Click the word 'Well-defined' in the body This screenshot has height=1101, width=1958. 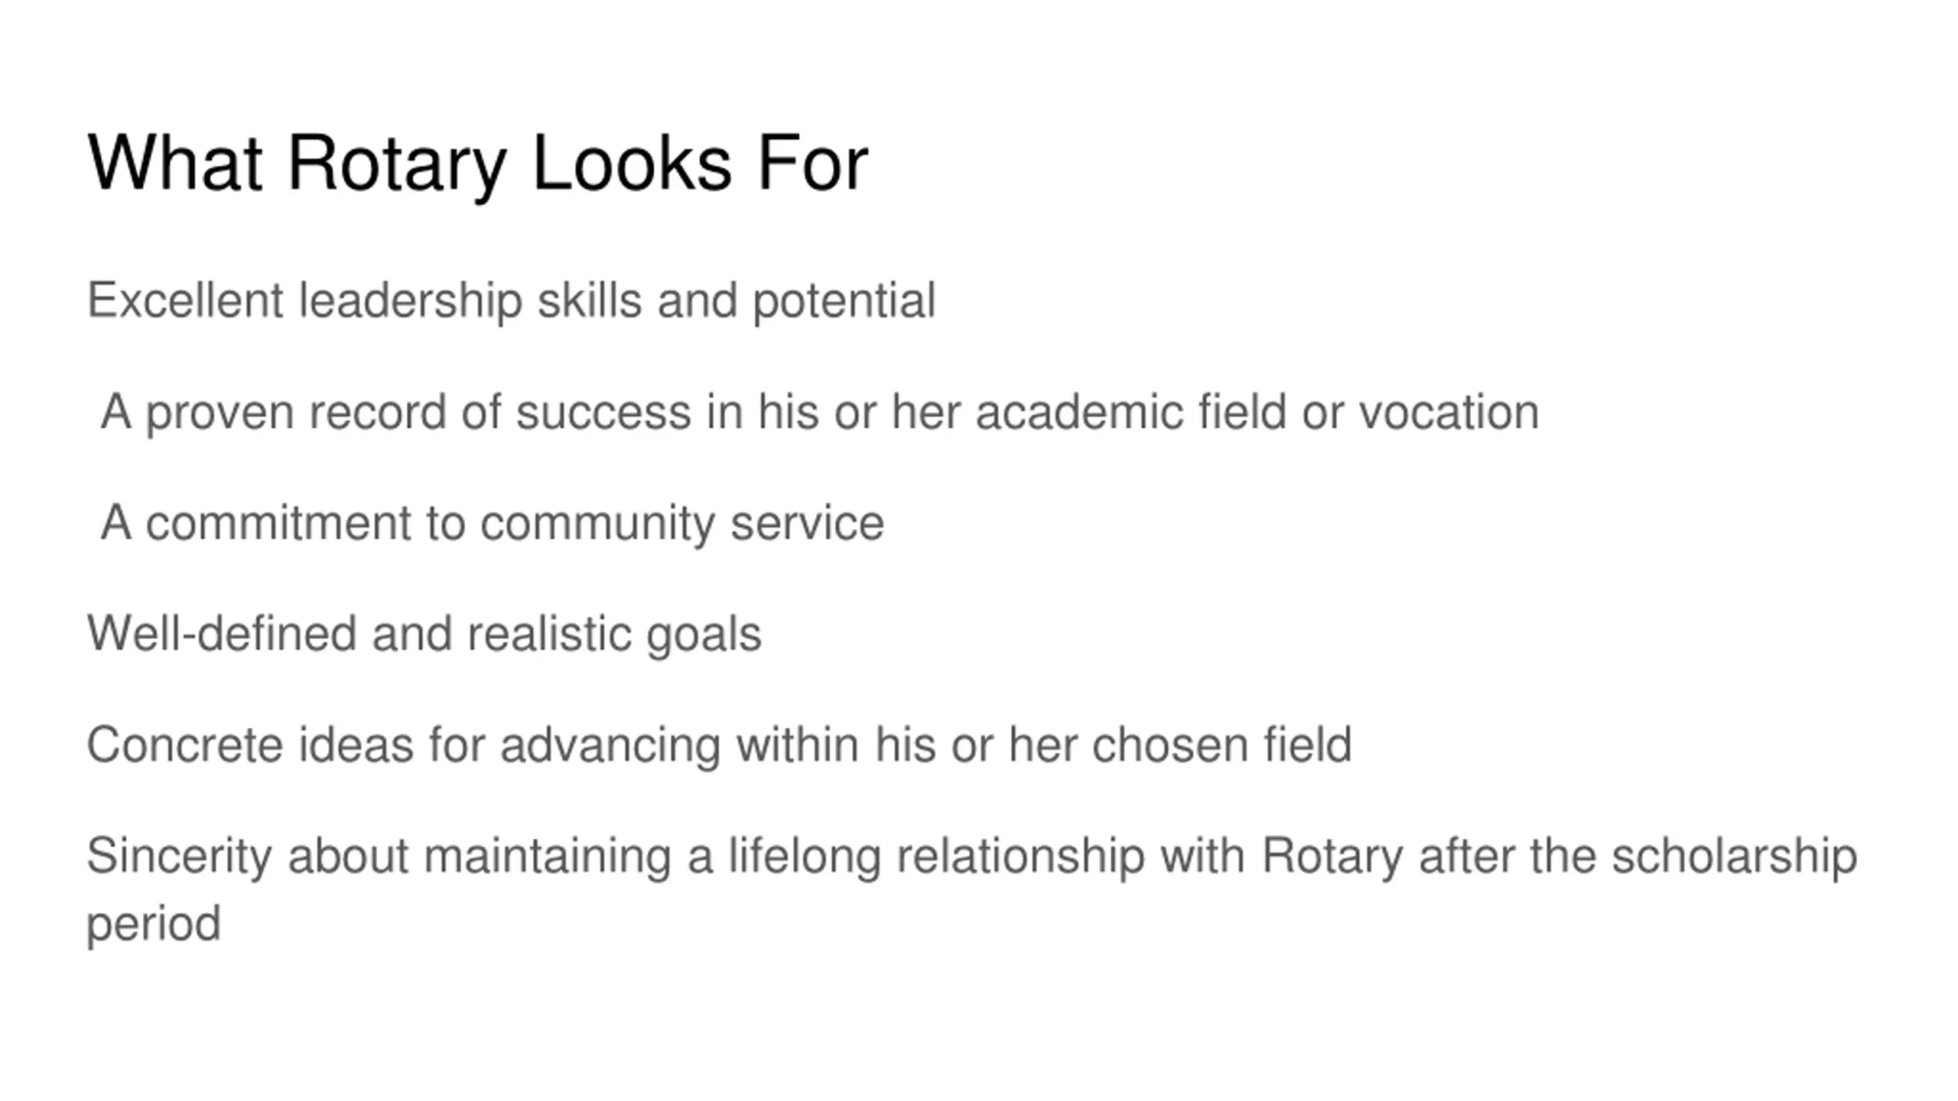(x=222, y=634)
